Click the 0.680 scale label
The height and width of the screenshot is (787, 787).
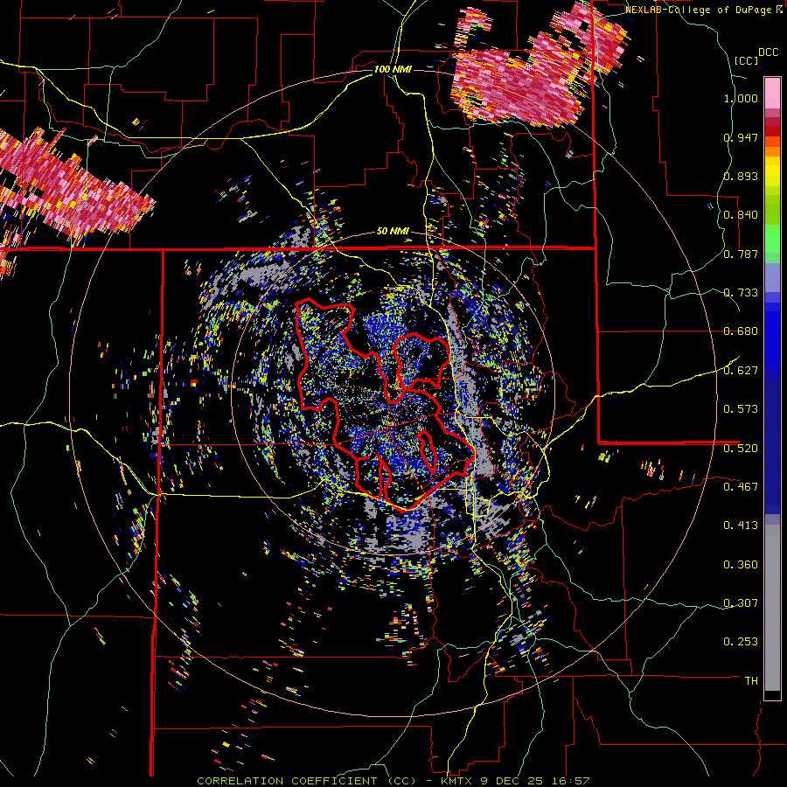741,331
